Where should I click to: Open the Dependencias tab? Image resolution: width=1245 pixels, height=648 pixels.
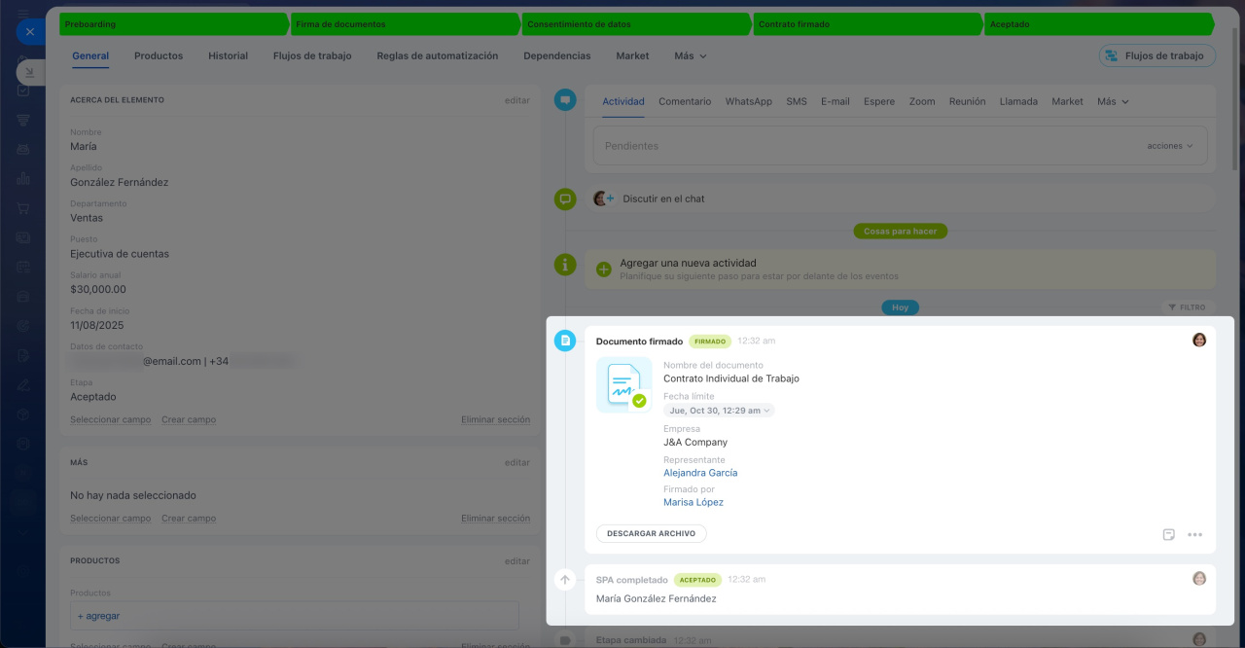click(x=556, y=56)
